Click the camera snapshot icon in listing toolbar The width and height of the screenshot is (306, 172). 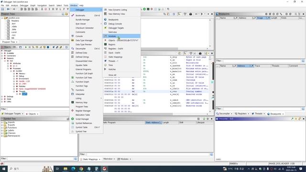tap(191, 14)
